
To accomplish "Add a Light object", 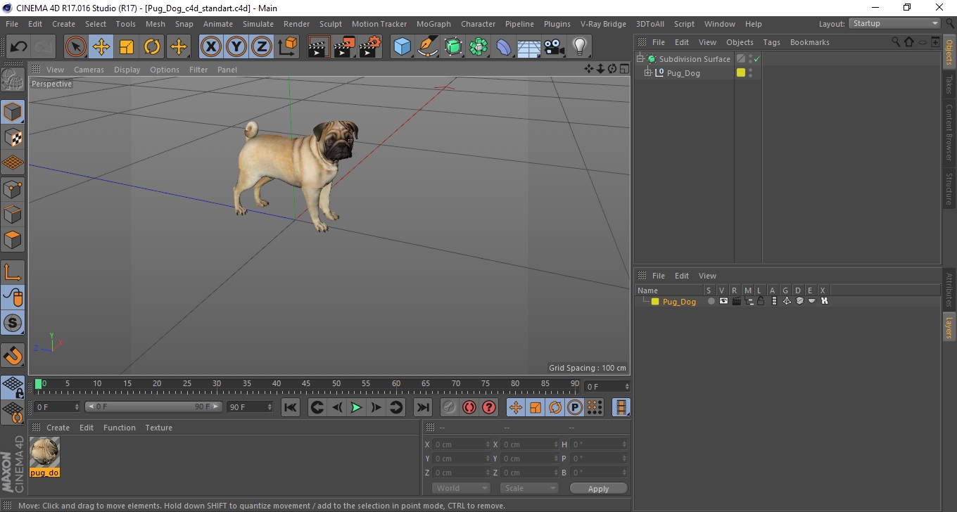I will coord(579,47).
